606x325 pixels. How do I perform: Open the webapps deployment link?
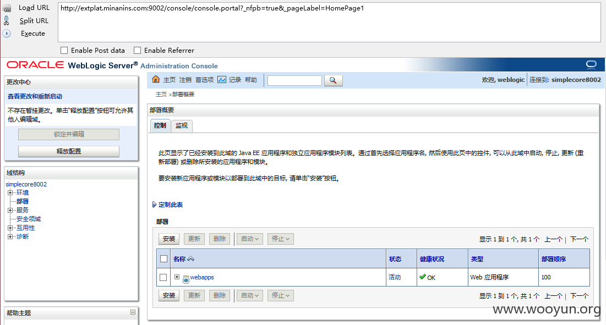pyautogui.click(x=202, y=277)
